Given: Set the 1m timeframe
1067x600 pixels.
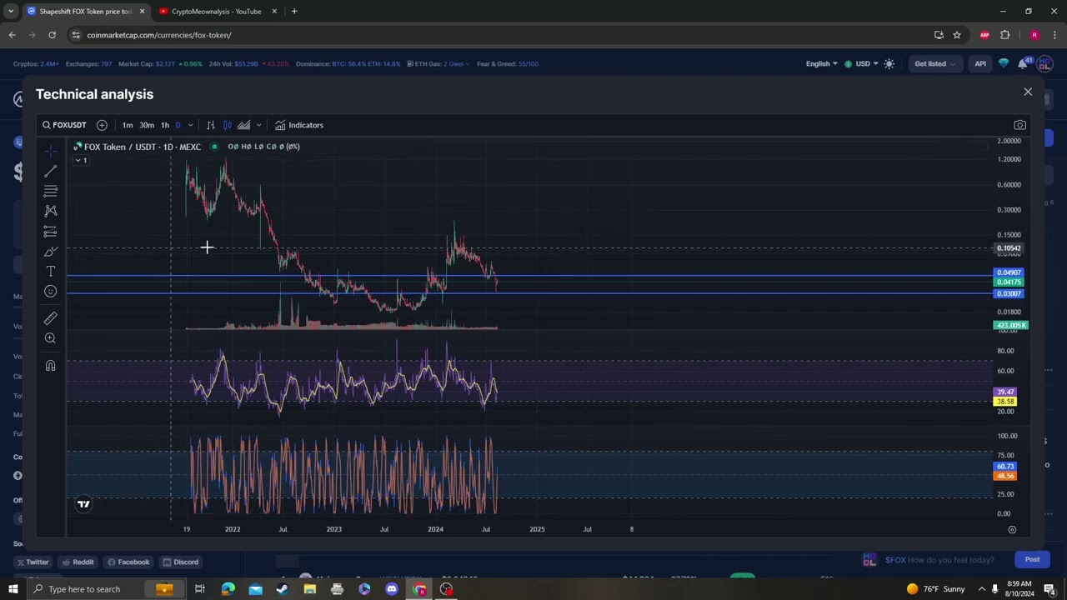Looking at the screenshot, I should coord(128,125).
